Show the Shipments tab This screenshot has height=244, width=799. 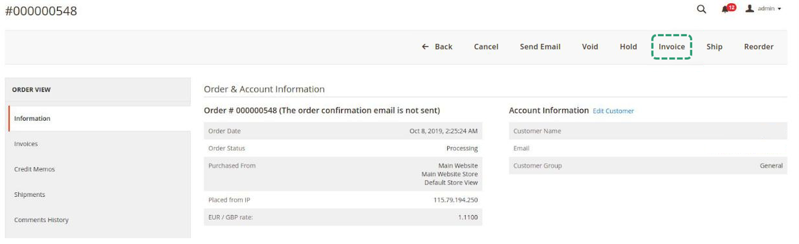(x=100, y=194)
